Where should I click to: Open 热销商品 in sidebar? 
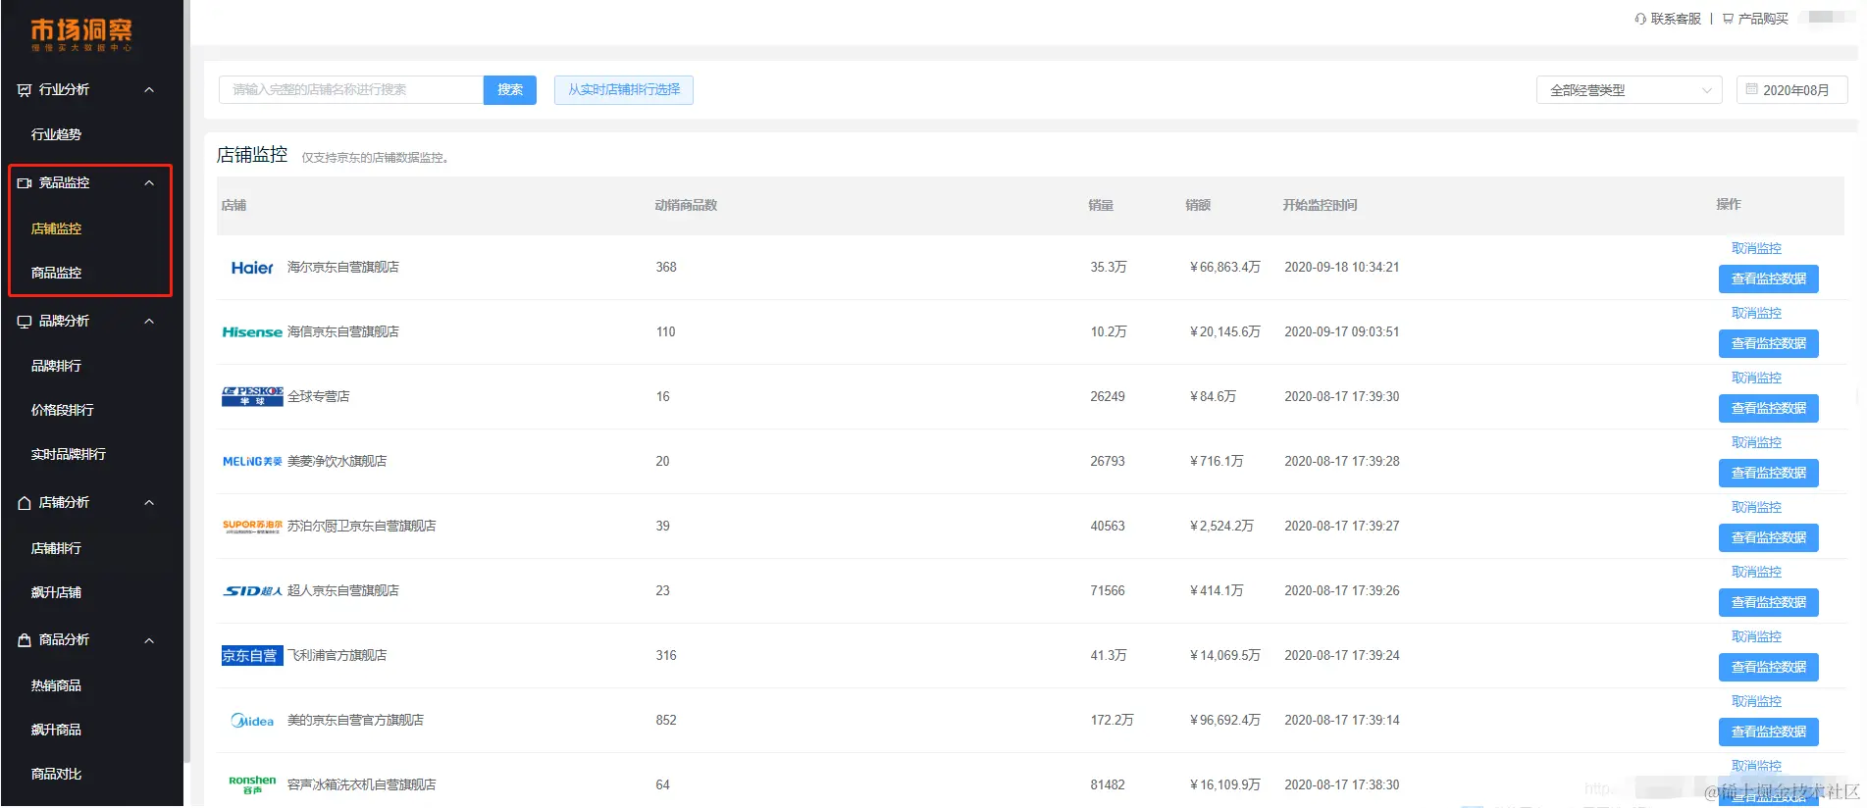click(56, 686)
